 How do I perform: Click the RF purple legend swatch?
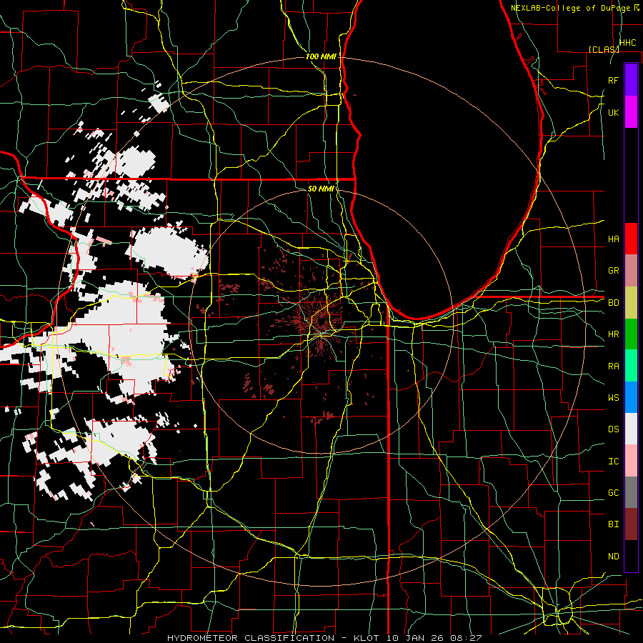point(631,79)
